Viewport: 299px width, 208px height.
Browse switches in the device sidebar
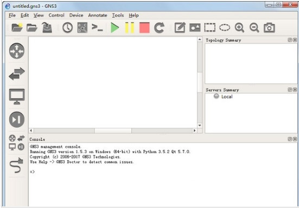(x=17, y=74)
